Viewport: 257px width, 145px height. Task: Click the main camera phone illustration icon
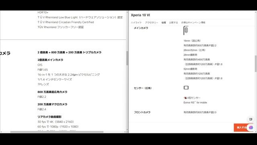(186, 31)
